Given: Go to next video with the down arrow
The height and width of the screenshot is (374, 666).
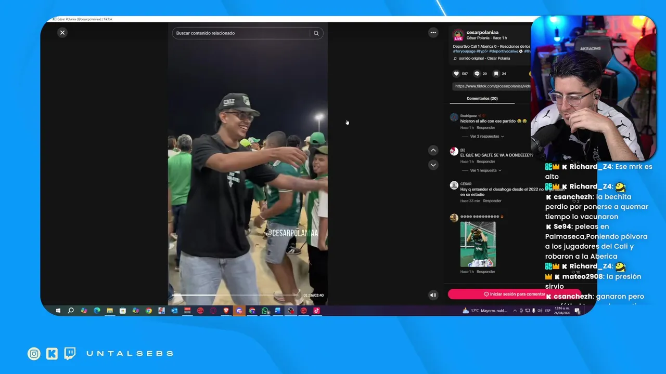Looking at the screenshot, I should 433,165.
